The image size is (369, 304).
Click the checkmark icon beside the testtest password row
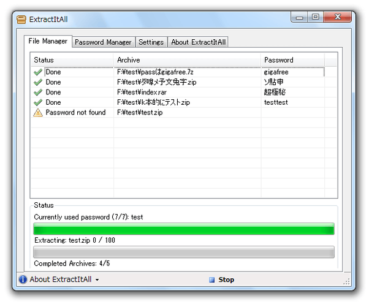coord(38,102)
